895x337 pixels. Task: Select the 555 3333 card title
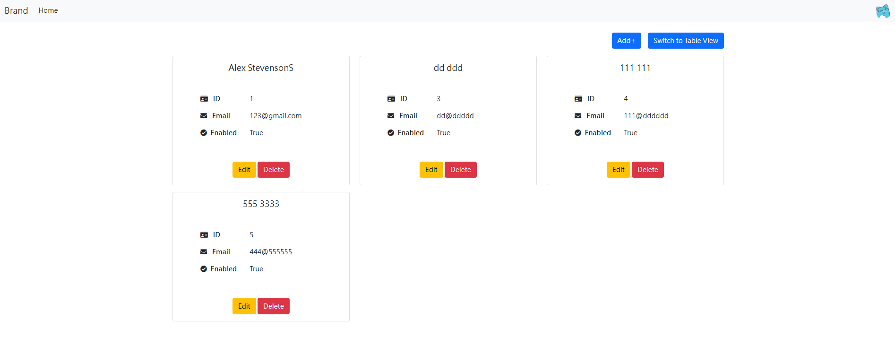pos(261,204)
